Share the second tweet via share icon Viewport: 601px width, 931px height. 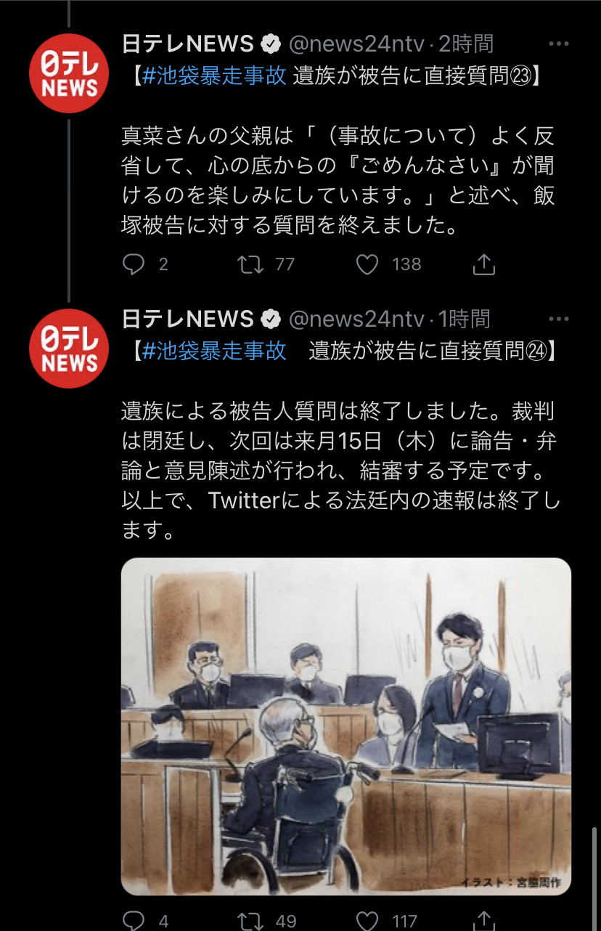pos(484,921)
